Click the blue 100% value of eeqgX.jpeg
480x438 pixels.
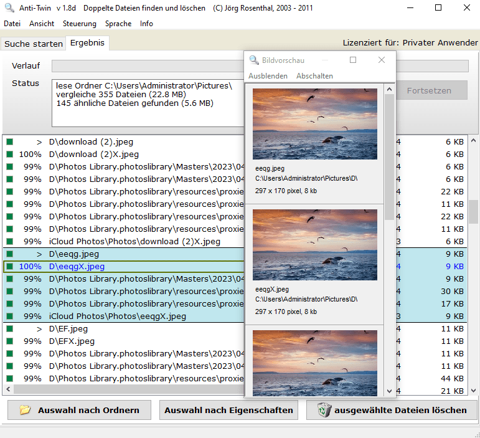tap(30, 267)
